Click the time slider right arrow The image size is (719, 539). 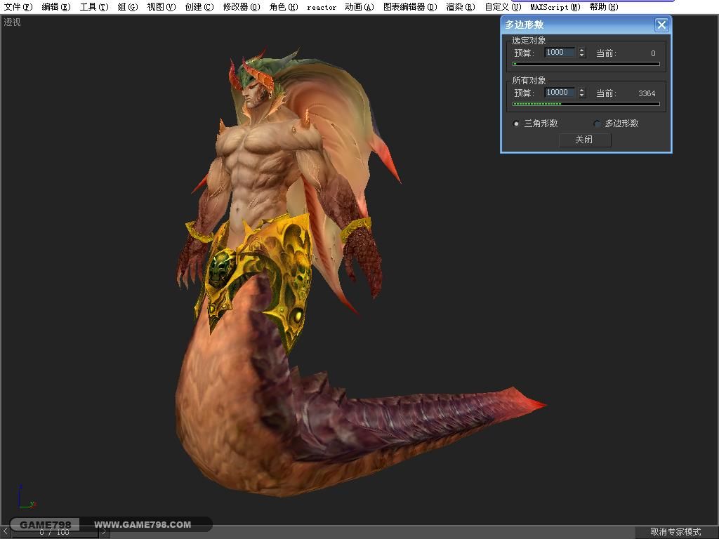[x=104, y=532]
